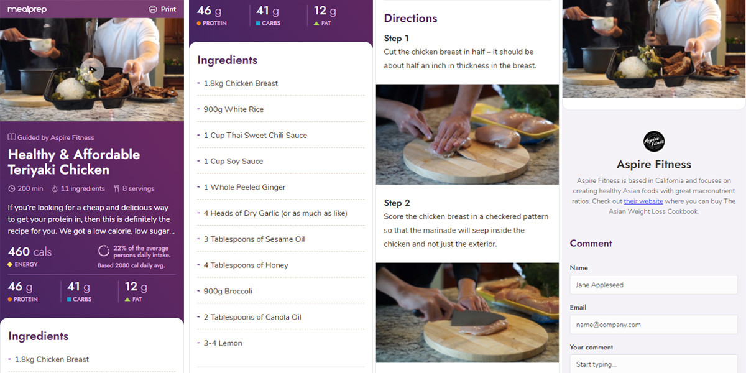Screen dimensions: 746x373
Task: Click the Print button with printer icon
Action: tap(162, 9)
